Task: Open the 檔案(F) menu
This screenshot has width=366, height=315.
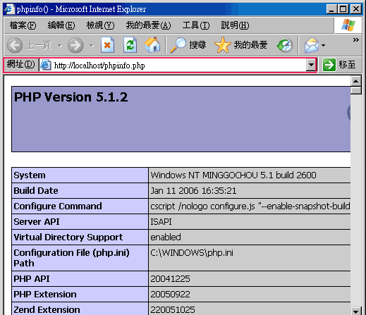Action: click(x=23, y=25)
